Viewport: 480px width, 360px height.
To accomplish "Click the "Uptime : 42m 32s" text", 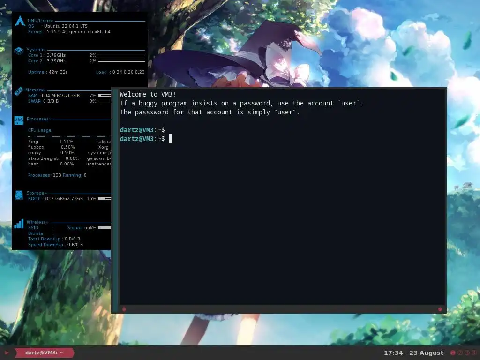I will (x=48, y=72).
